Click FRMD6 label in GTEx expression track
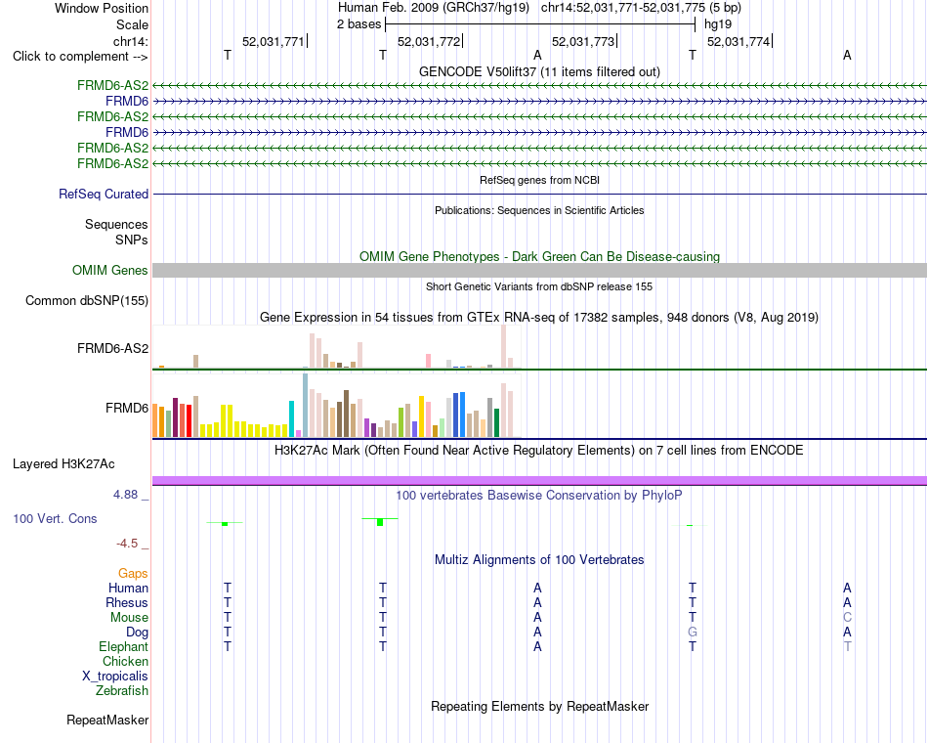The width and height of the screenshot is (928, 743). point(127,409)
